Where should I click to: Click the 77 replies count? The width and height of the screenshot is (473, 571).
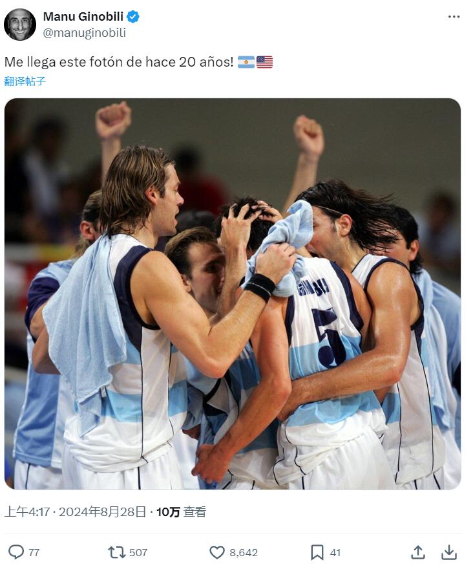pyautogui.click(x=34, y=552)
